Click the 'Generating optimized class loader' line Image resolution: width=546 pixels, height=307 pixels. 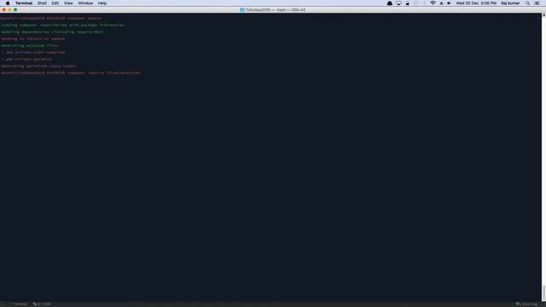pyautogui.click(x=38, y=67)
